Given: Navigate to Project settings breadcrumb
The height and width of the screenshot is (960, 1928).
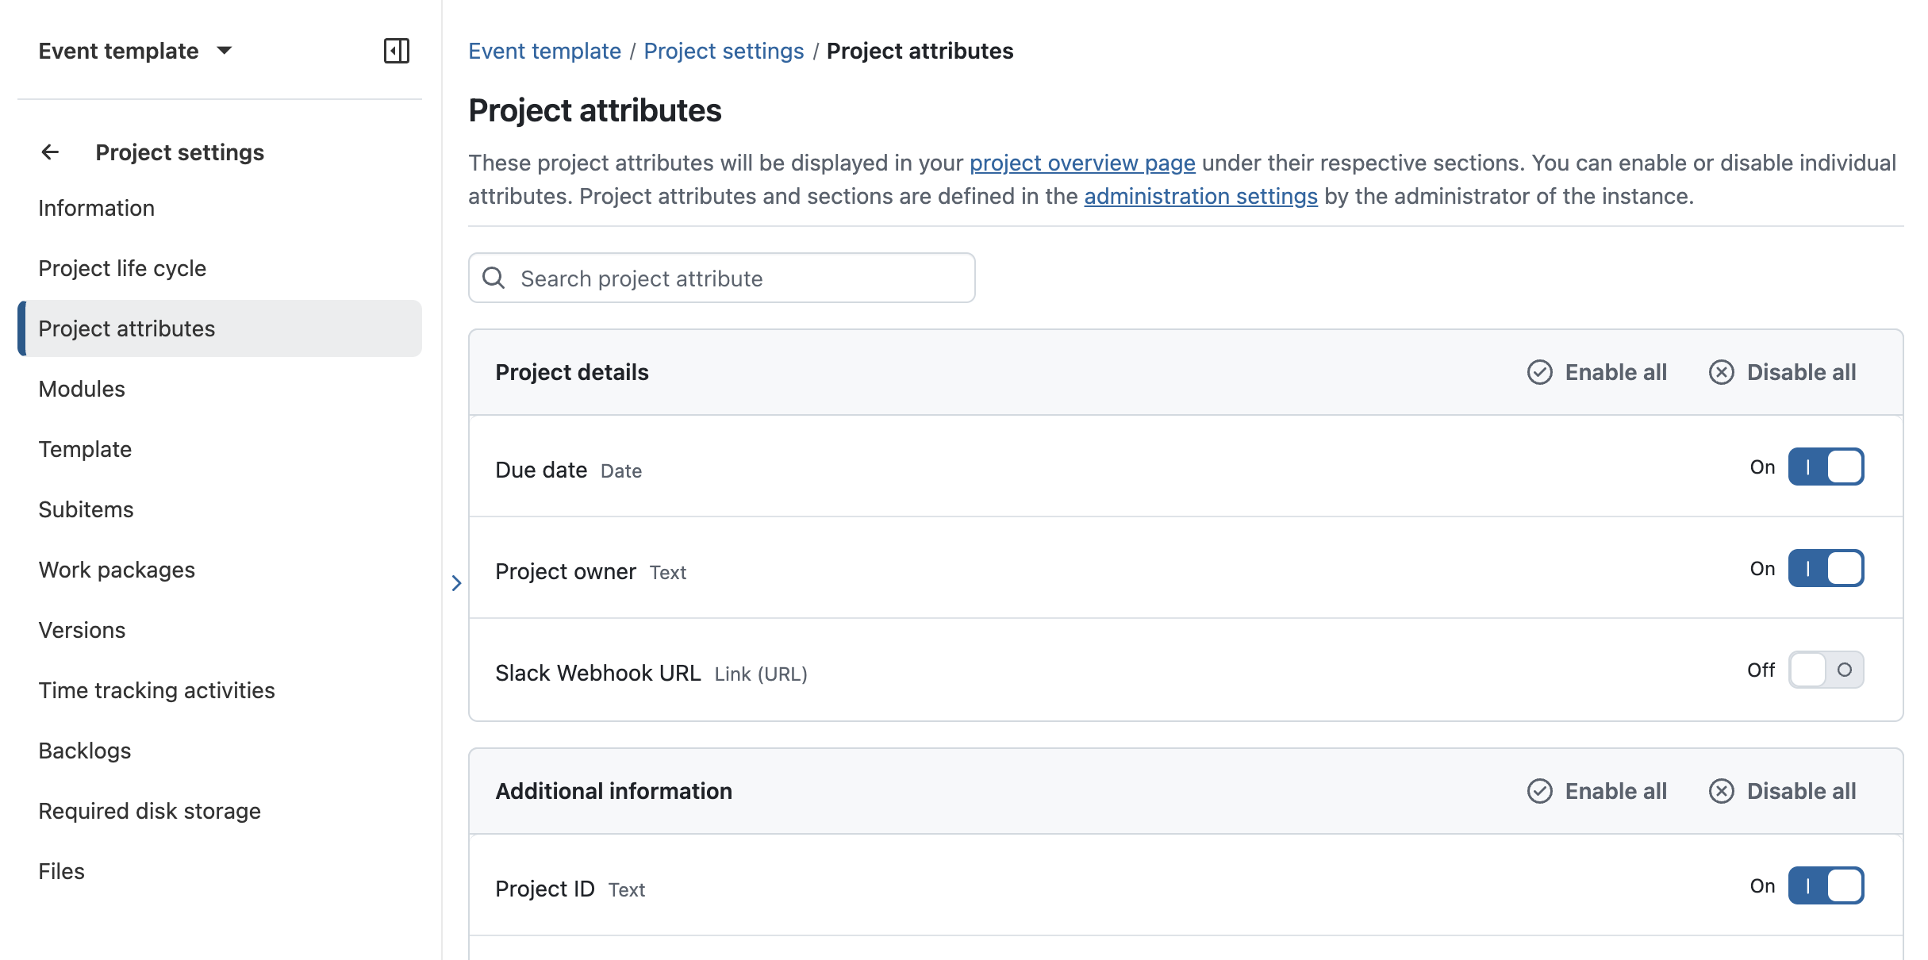Looking at the screenshot, I should tap(724, 51).
